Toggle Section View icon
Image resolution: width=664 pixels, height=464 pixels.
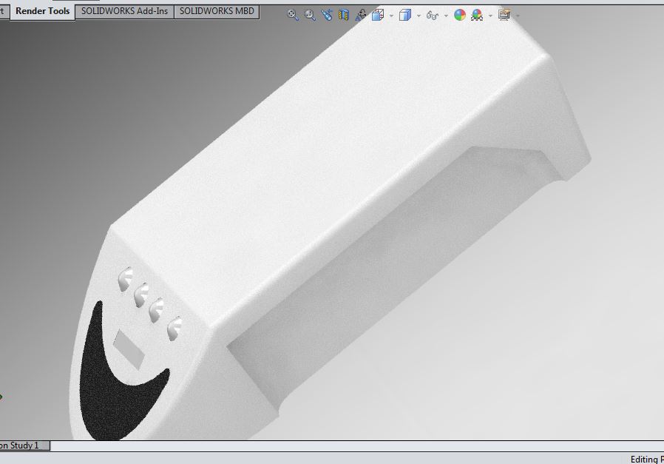(x=344, y=16)
